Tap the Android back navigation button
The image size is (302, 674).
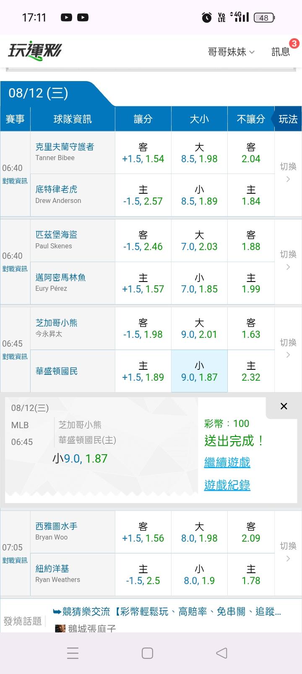pyautogui.click(x=221, y=653)
